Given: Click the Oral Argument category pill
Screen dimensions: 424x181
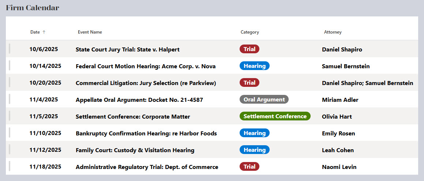Looking at the screenshot, I should 264,99.
